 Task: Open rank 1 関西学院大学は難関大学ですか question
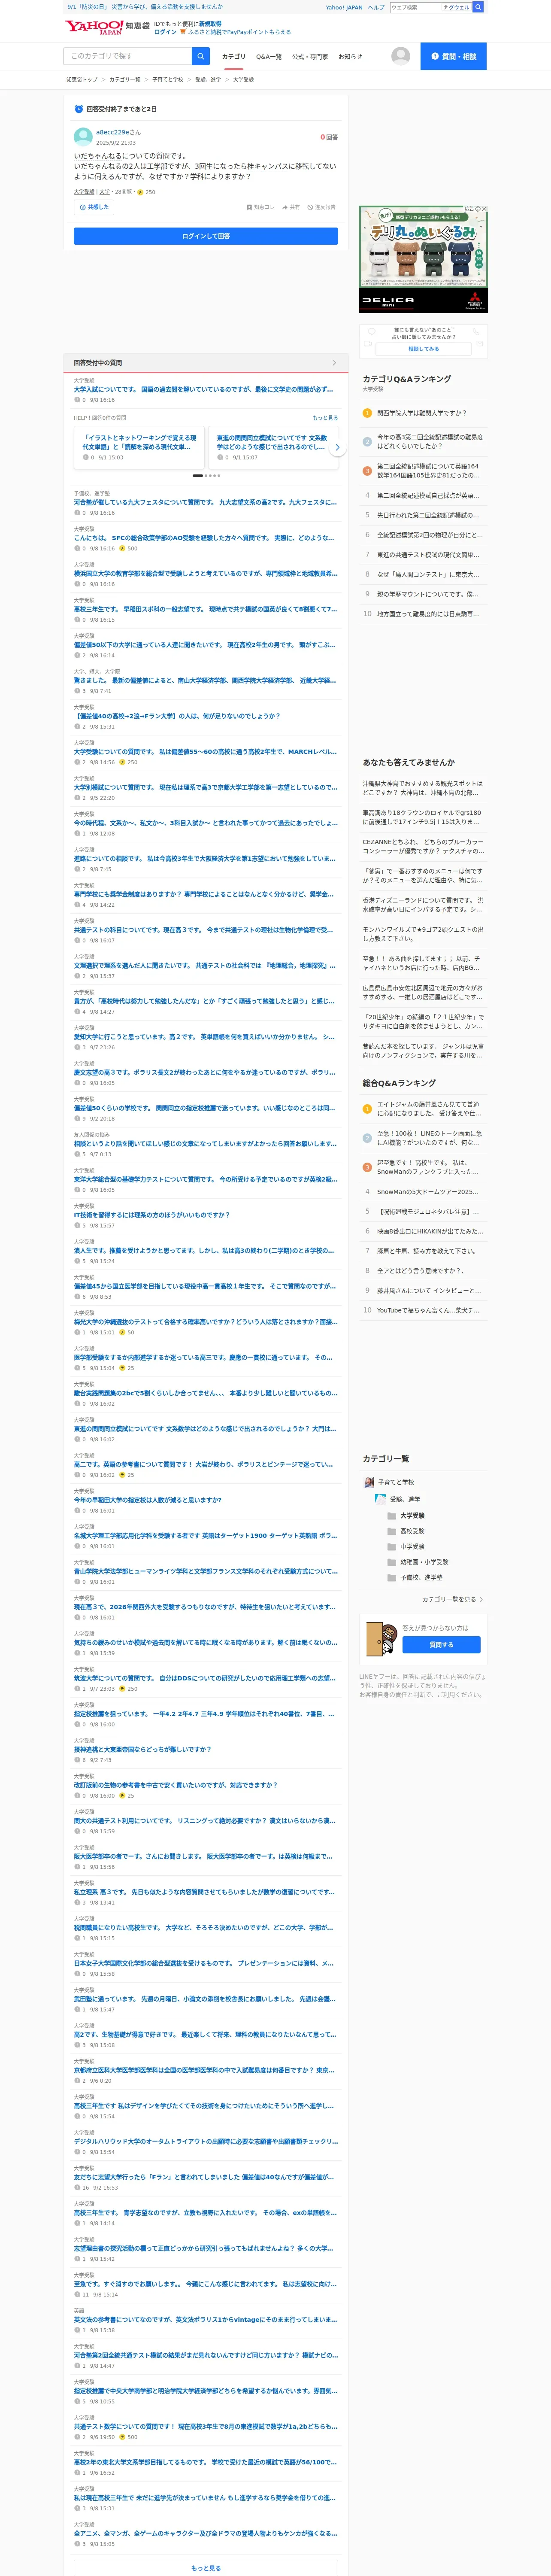pos(421,413)
